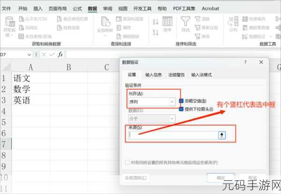Select From Text/CSV (从文本/CSV) in the ribbon
This screenshot has height=194, width=281.
click(x=33, y=19)
